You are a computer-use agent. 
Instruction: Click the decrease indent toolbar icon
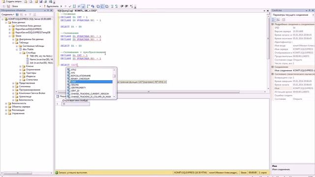click(x=122, y=6)
